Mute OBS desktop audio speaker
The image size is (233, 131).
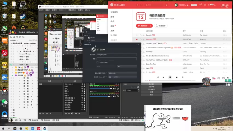[114, 89]
